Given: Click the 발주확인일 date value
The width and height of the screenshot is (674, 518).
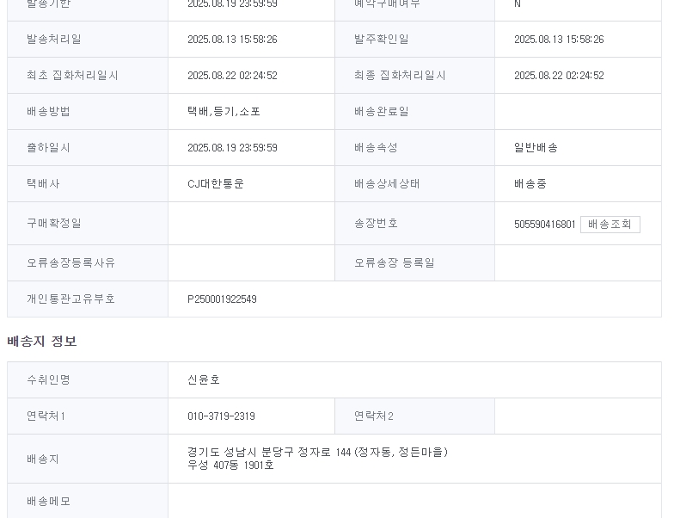Looking at the screenshot, I should pyautogui.click(x=559, y=40).
